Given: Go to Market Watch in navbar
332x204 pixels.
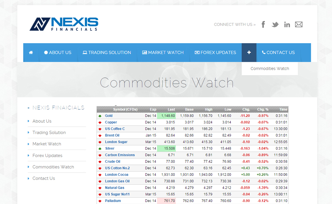Looking at the screenshot, I should point(163,53).
